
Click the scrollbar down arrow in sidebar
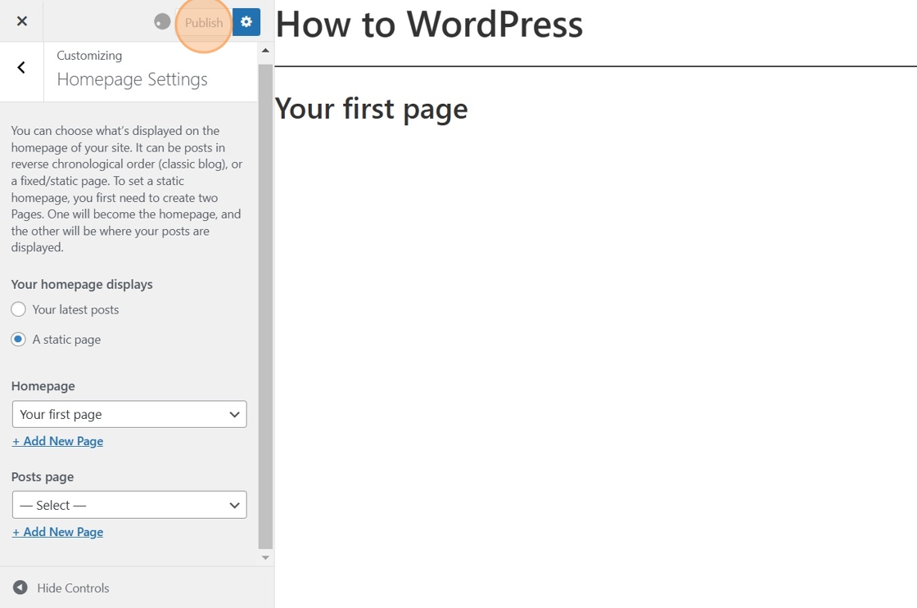[x=265, y=558]
